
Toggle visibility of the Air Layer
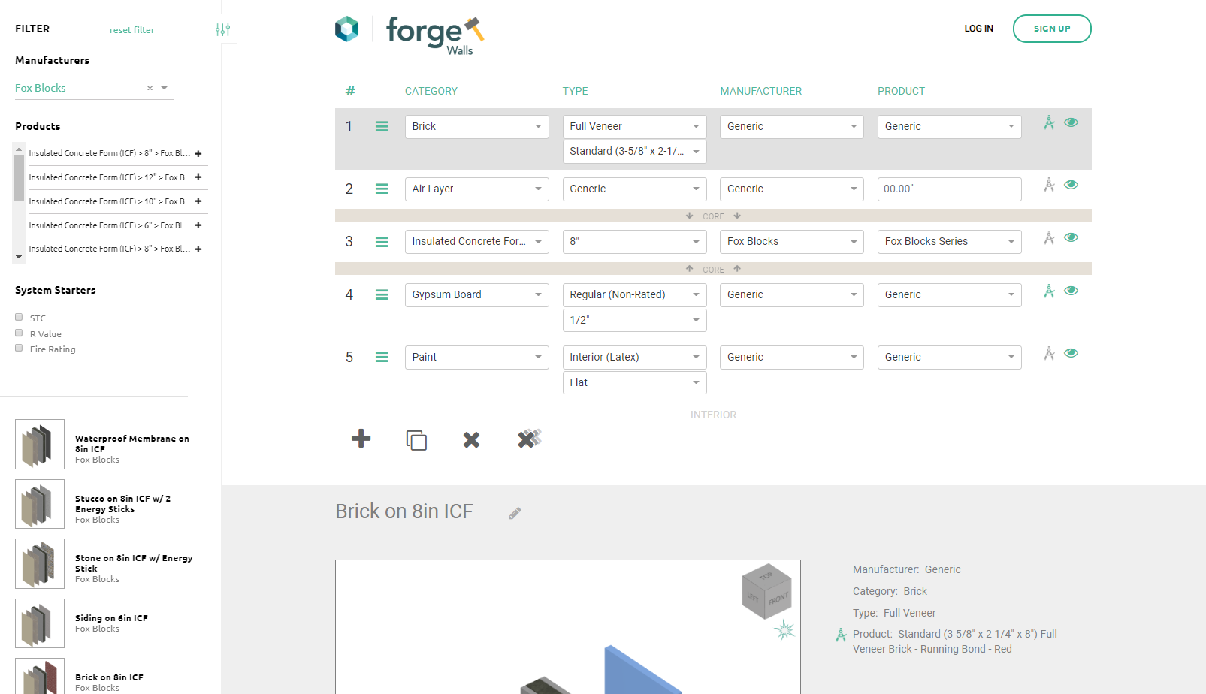pyautogui.click(x=1071, y=185)
